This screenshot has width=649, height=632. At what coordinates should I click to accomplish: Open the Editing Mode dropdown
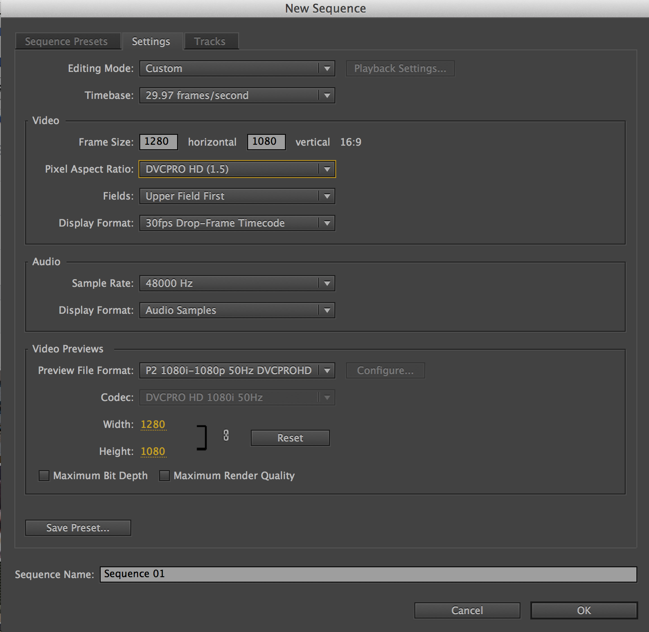(237, 68)
